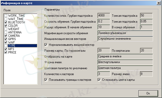Click the Отображать на карте label

pyautogui.click(x=58, y=57)
